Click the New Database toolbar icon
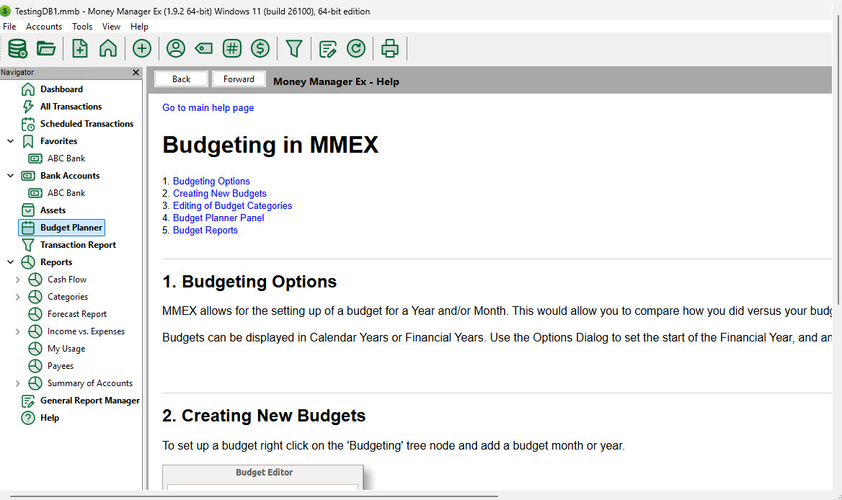 pyautogui.click(x=18, y=48)
